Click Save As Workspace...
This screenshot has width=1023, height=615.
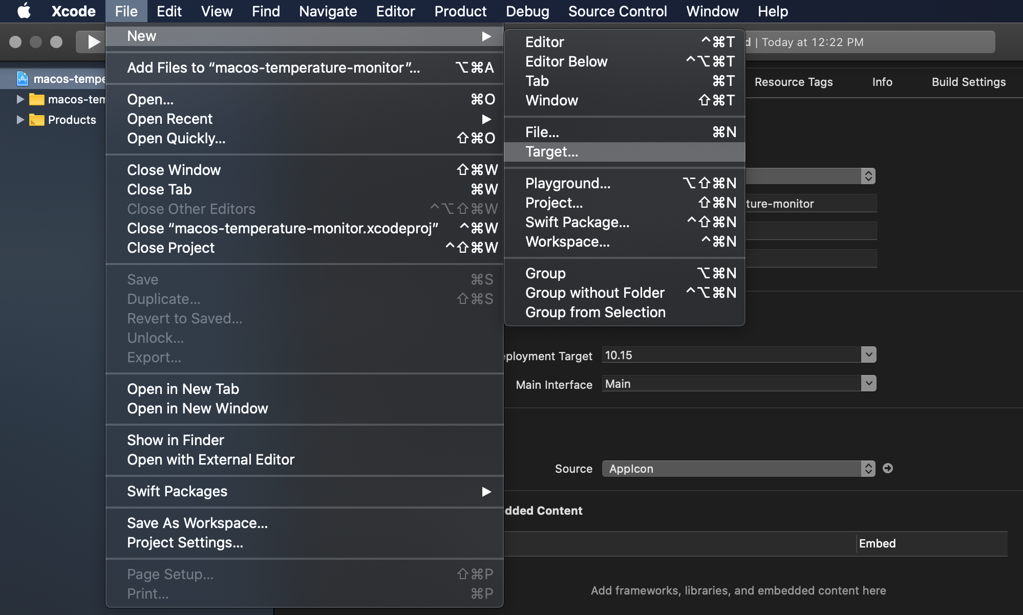click(x=304, y=523)
